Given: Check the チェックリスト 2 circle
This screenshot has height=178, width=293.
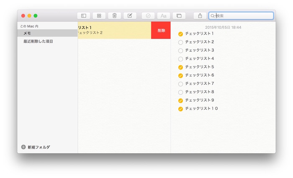Looking at the screenshot, I should point(180,42).
